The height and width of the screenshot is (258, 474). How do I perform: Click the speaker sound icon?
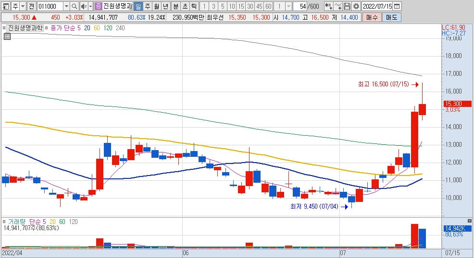click(84, 6)
